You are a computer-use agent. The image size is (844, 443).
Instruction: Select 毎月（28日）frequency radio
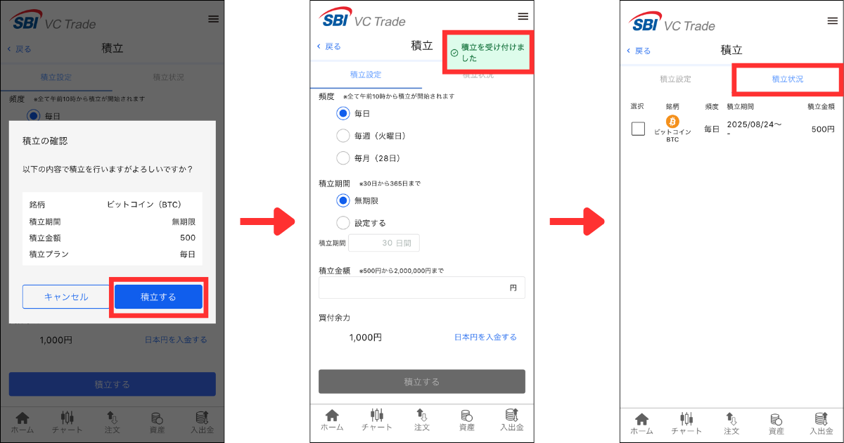343,158
